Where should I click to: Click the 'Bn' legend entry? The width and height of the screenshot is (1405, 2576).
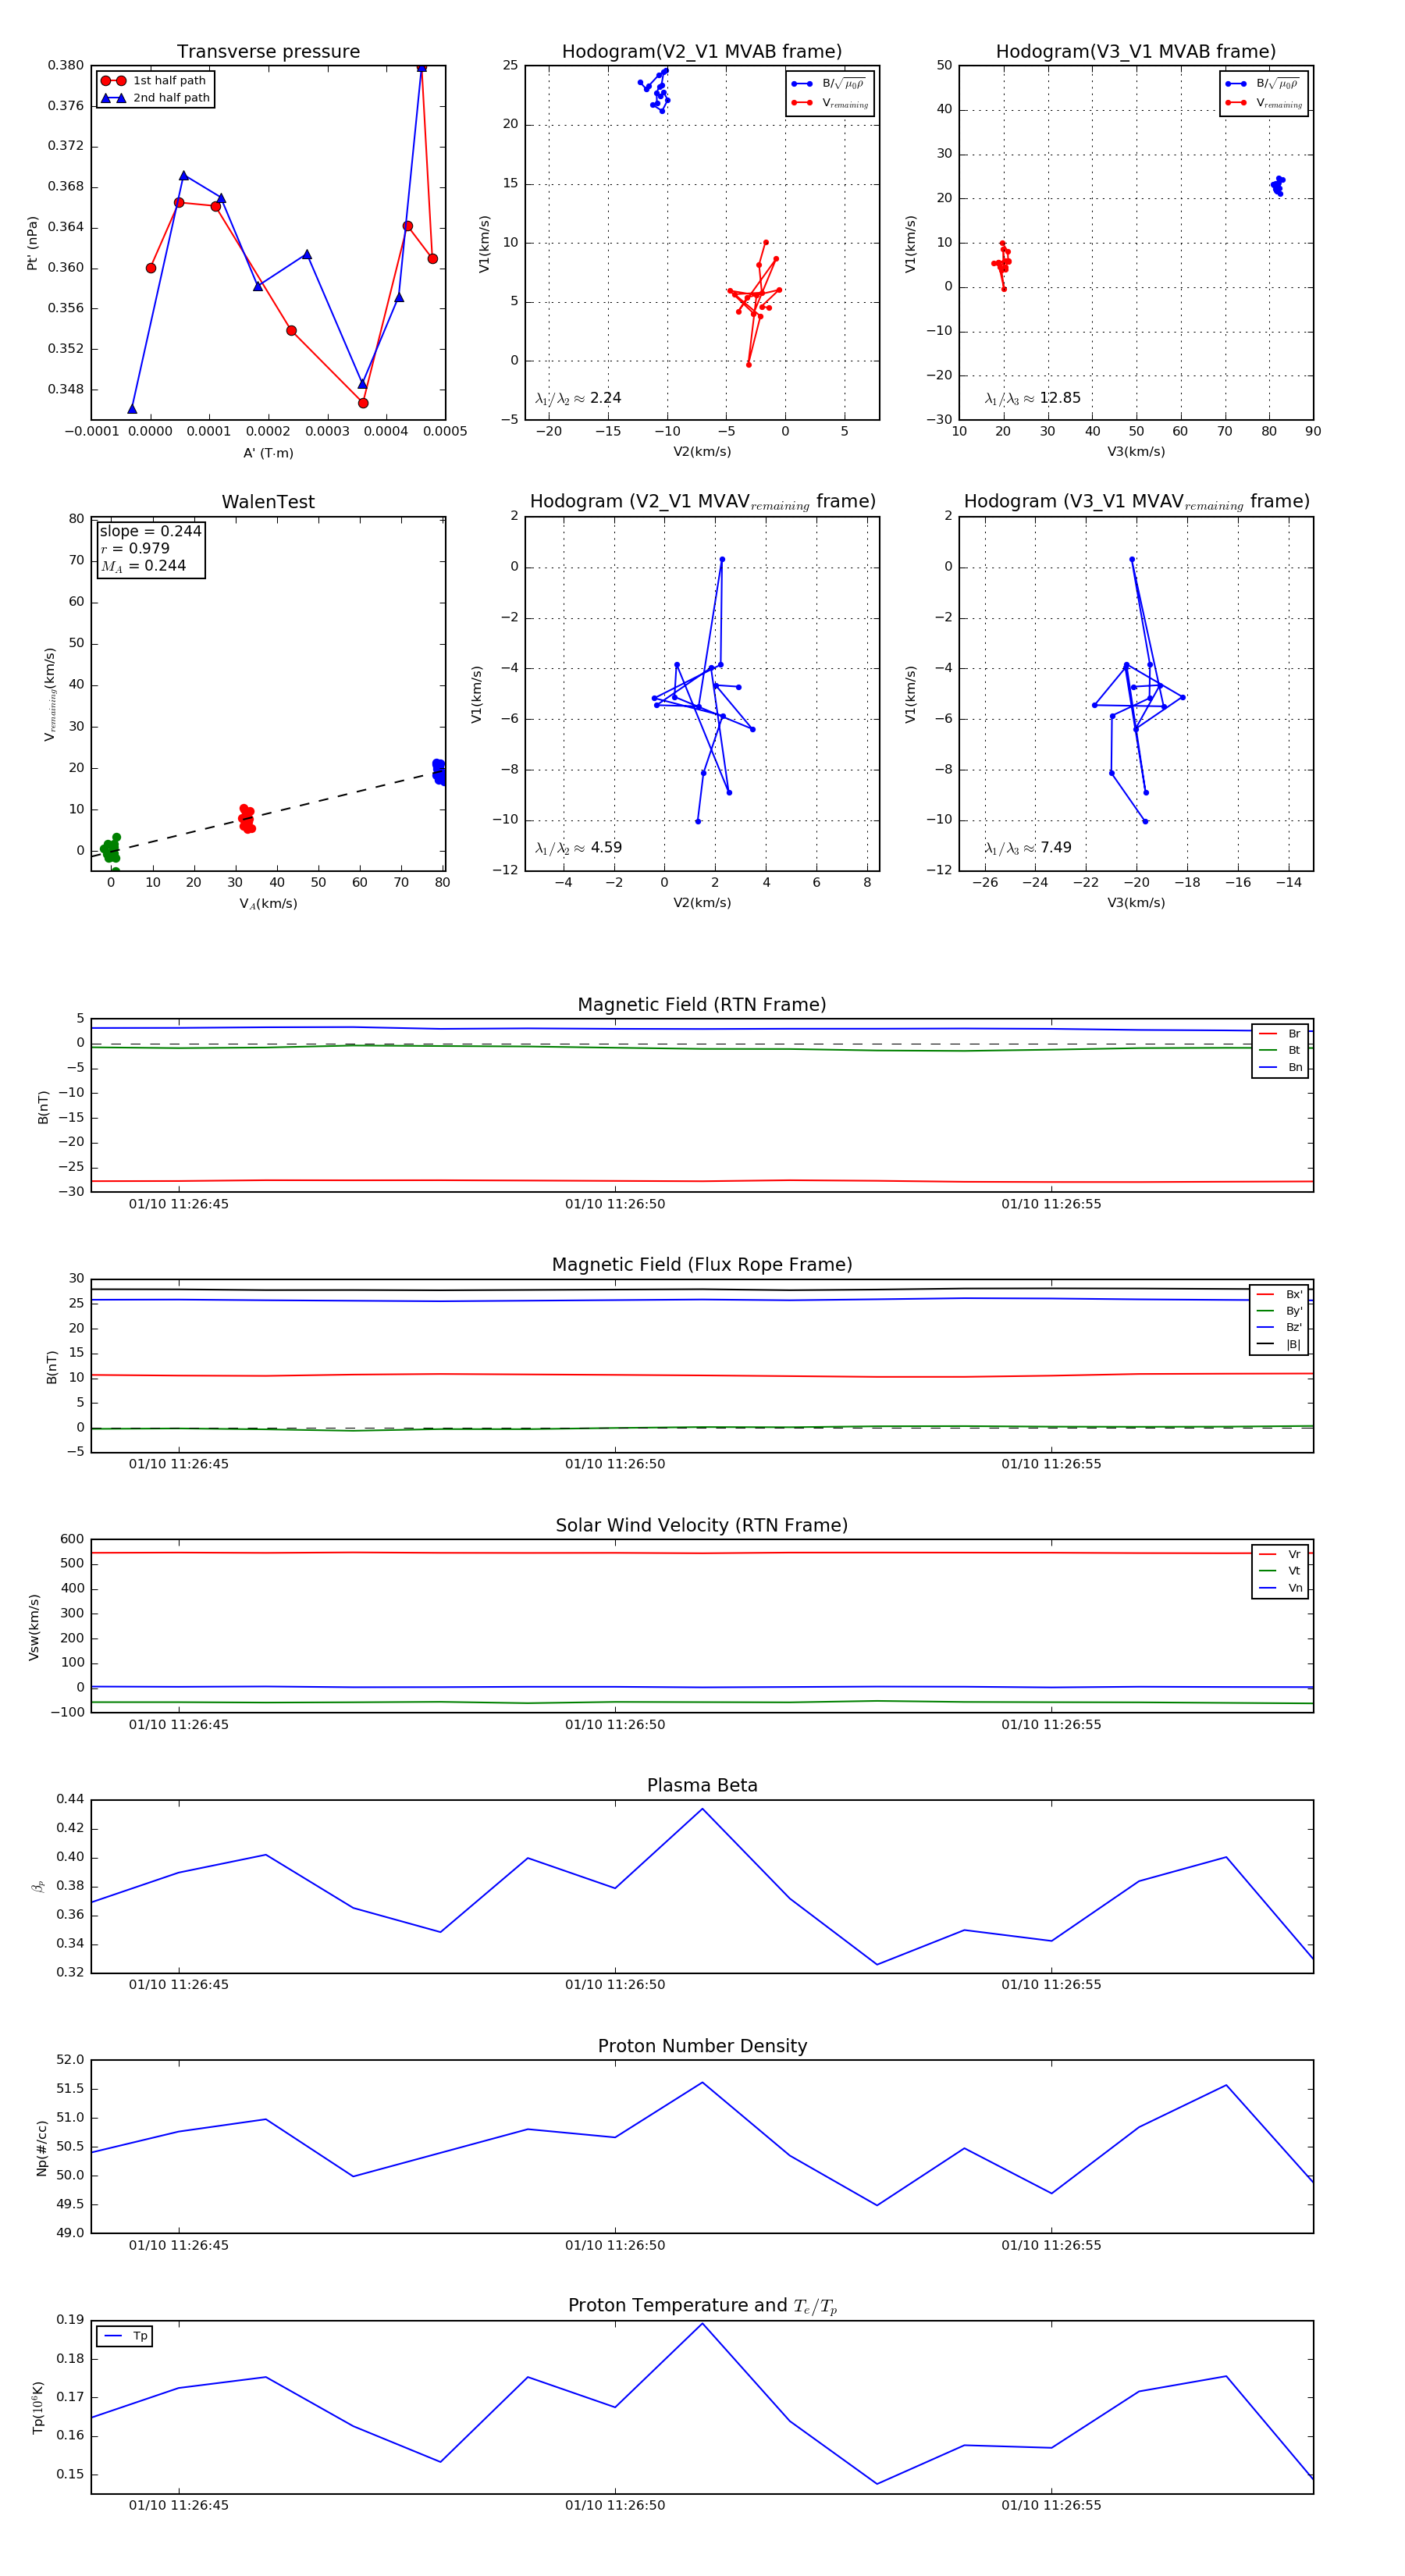click(1280, 1067)
